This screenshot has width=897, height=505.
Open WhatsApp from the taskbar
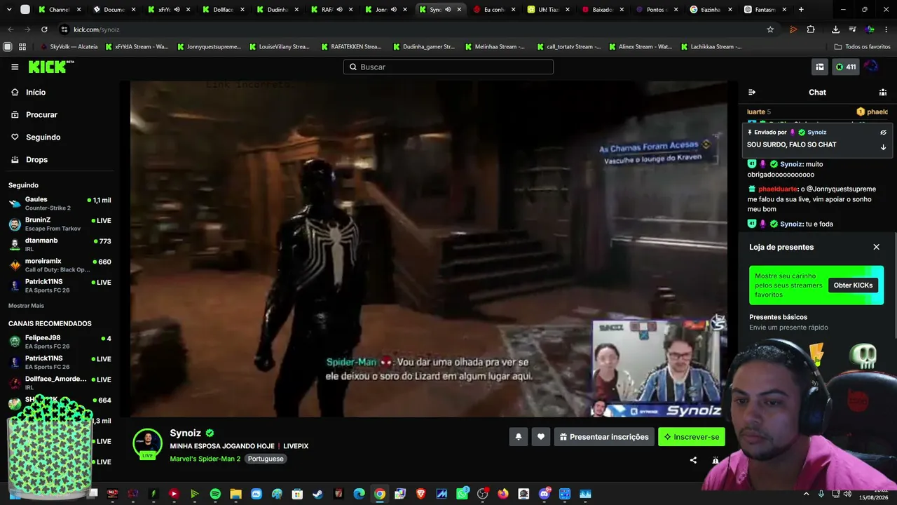coord(462,494)
